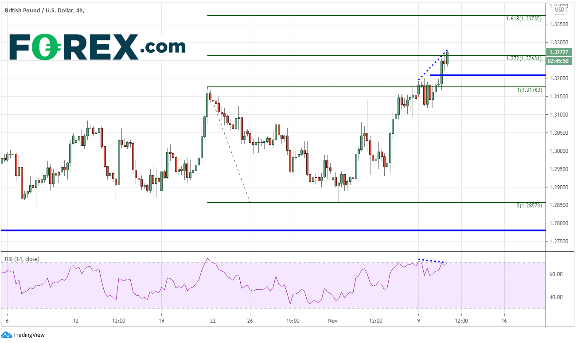Select the 0(1.28573) Fibonacci label
The height and width of the screenshot is (343, 577).
pyautogui.click(x=529, y=206)
